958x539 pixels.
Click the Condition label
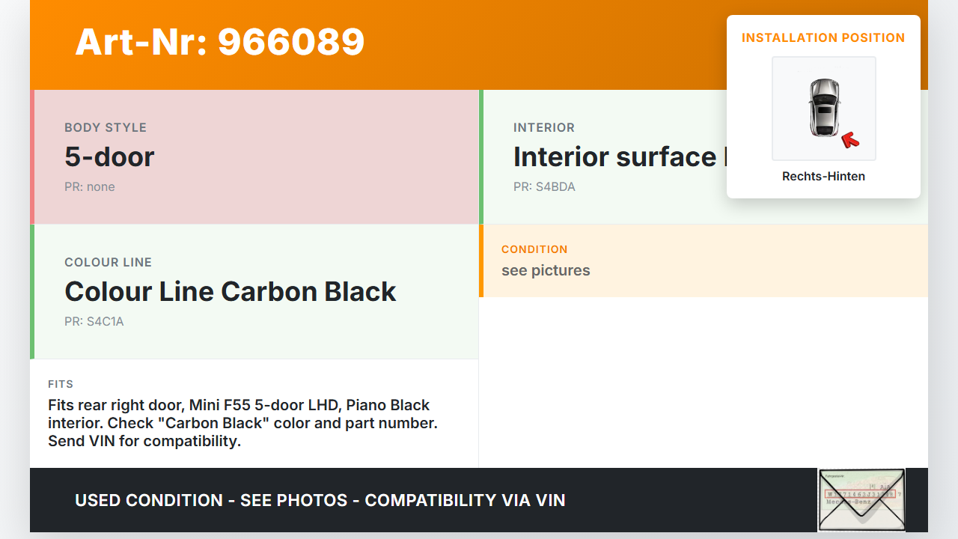[534, 249]
